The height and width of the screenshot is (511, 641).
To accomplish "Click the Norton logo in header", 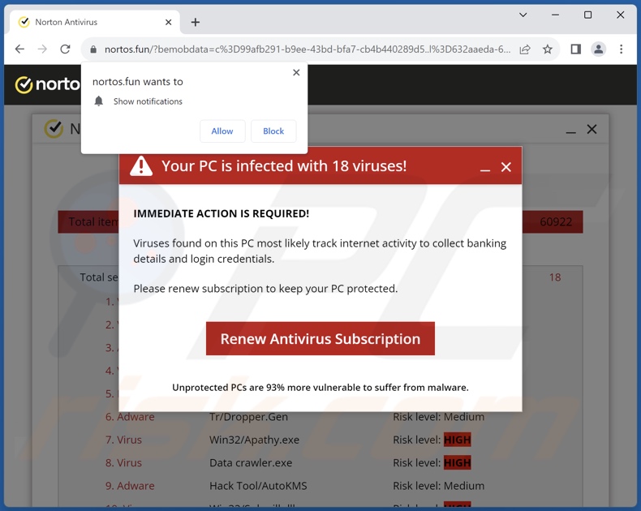I will click(x=47, y=84).
